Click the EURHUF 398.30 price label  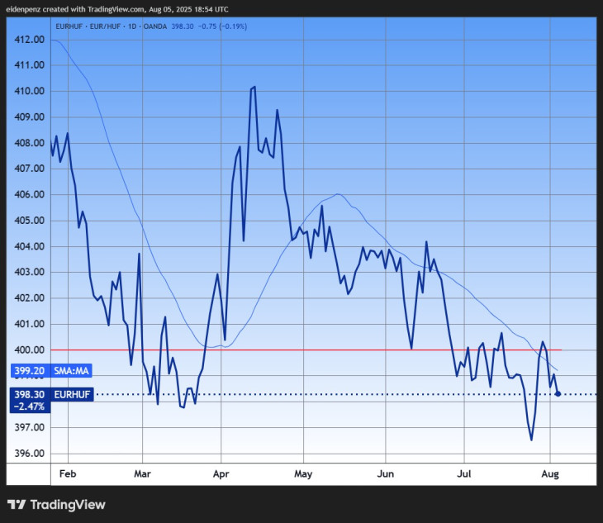52,395
